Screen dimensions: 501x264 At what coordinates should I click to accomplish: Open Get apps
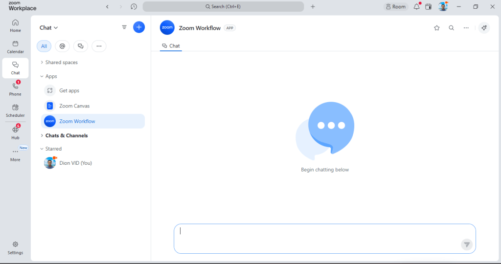(x=92, y=90)
